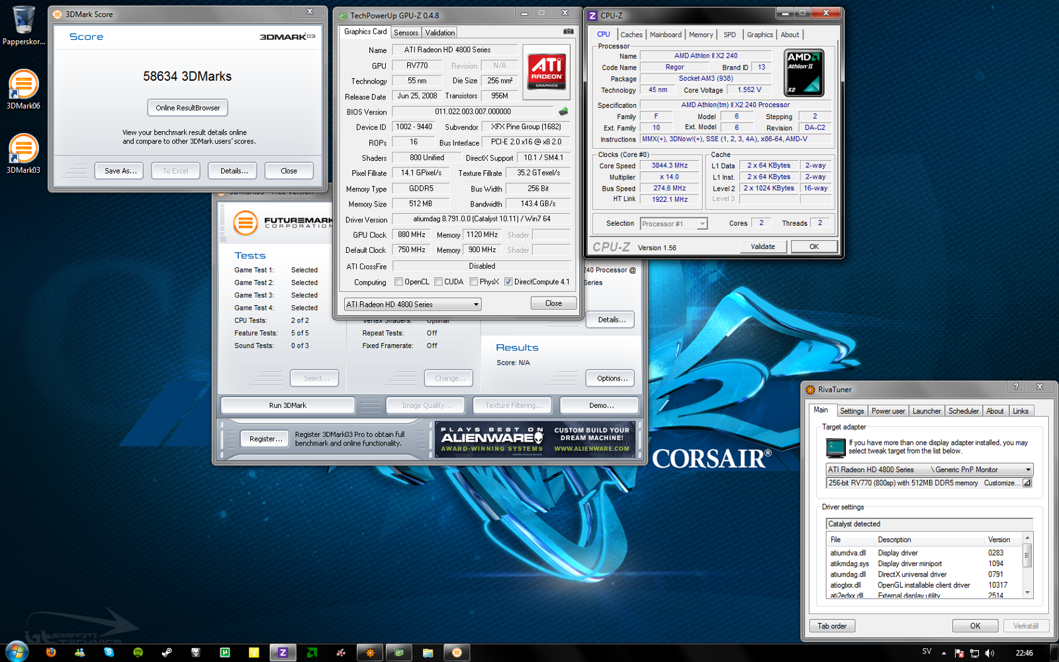
Task: Open the Action Center flag tray icon
Action: click(958, 653)
